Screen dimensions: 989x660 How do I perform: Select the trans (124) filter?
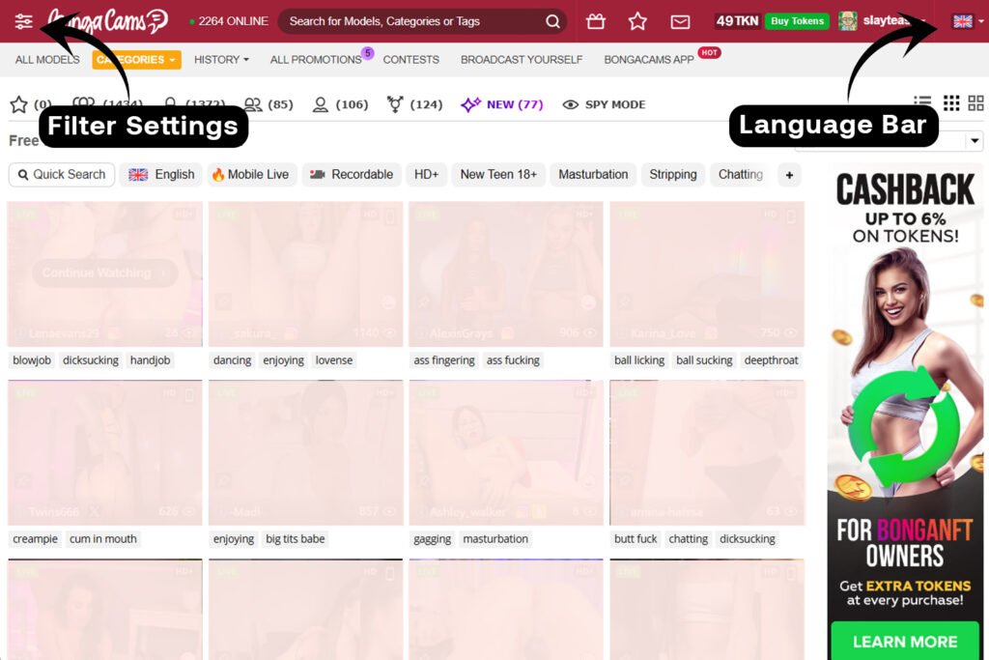tap(415, 104)
